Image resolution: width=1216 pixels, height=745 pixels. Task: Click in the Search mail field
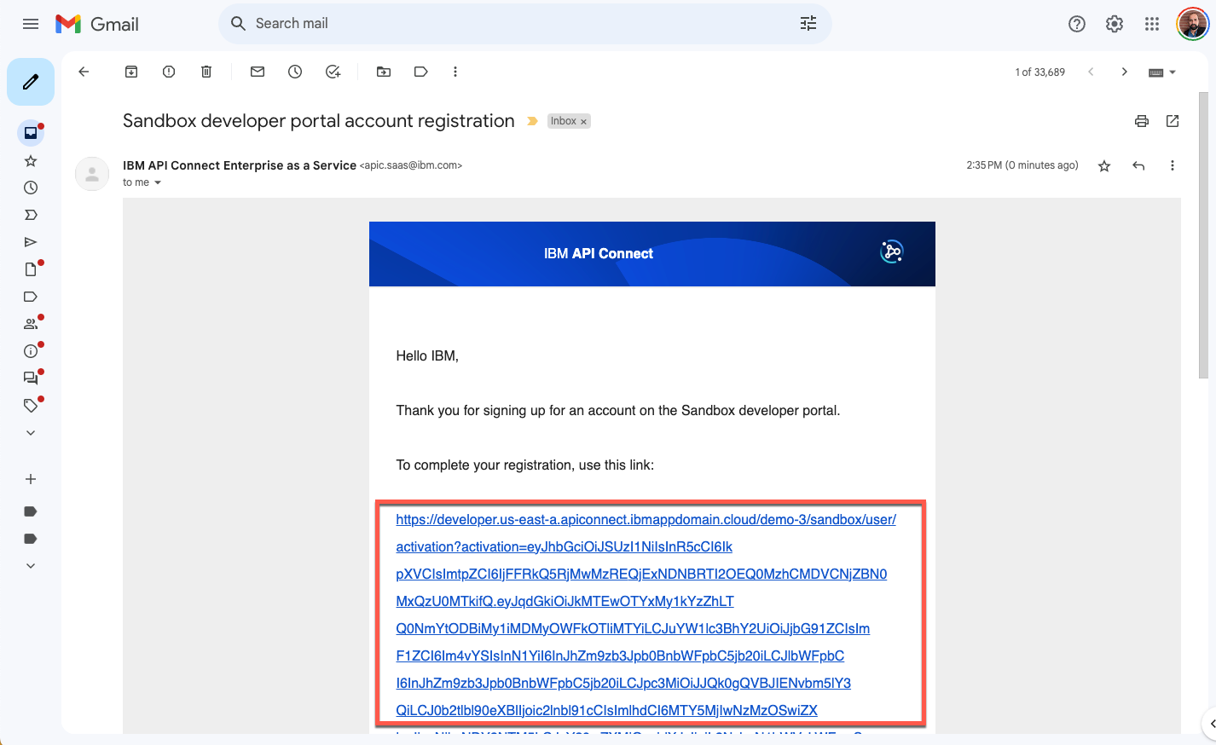click(512, 24)
